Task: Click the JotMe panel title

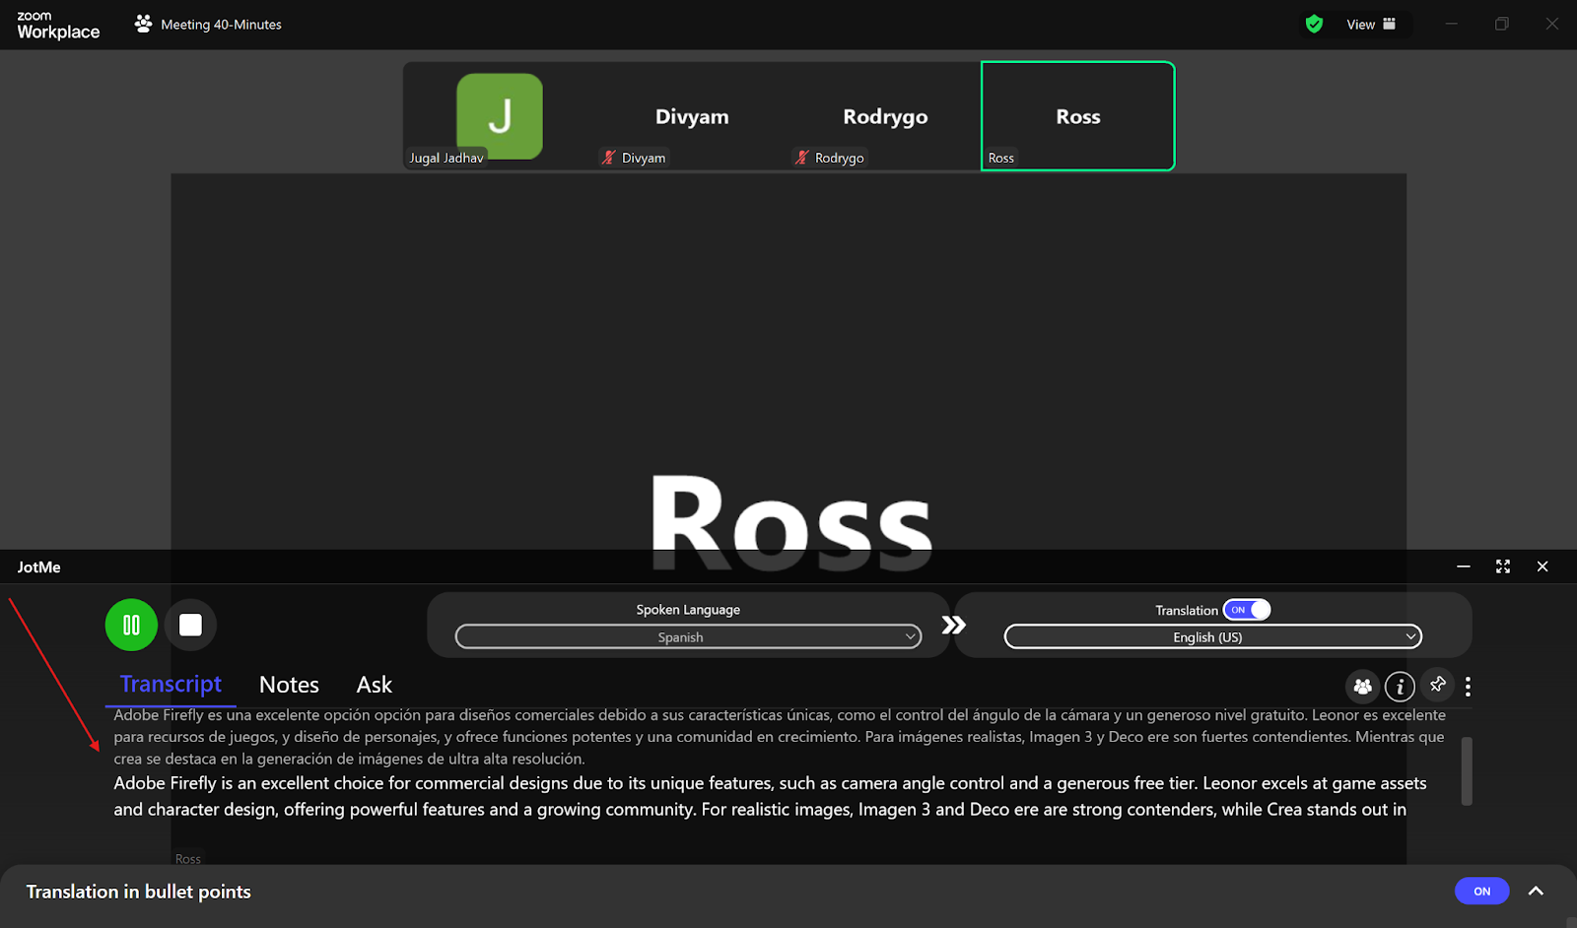Action: 38,567
